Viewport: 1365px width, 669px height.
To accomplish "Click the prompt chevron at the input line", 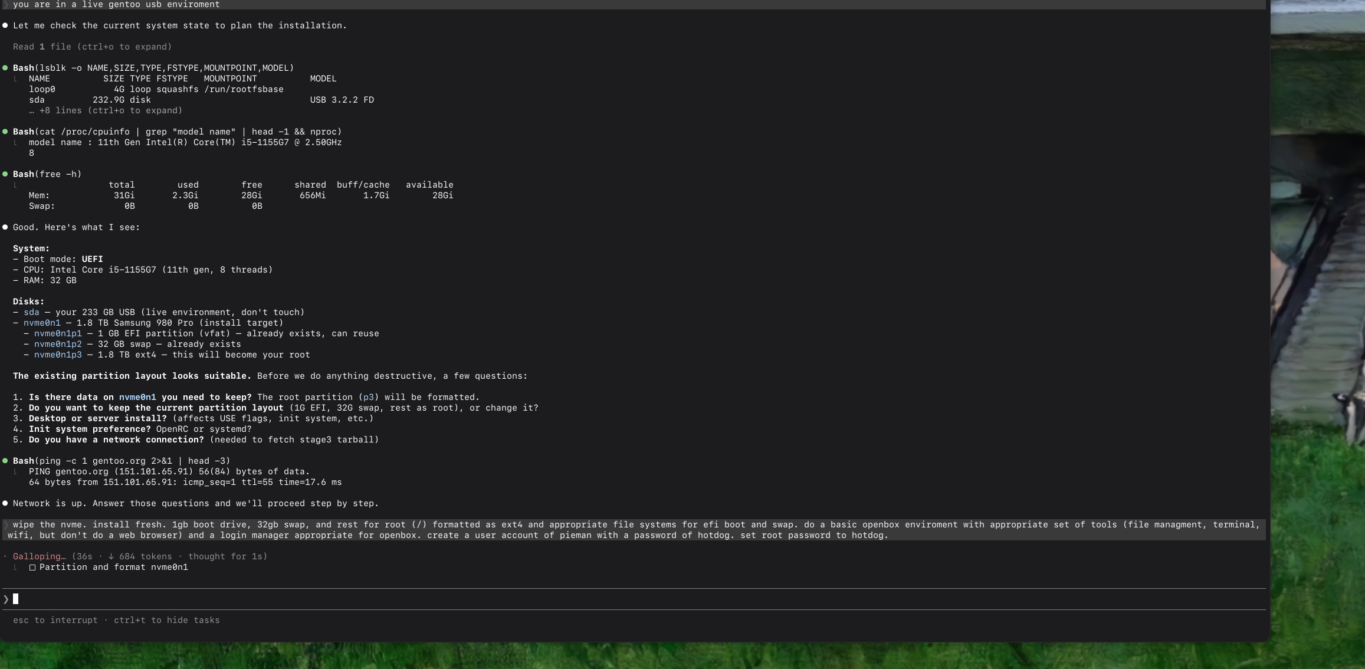I will click(6, 599).
